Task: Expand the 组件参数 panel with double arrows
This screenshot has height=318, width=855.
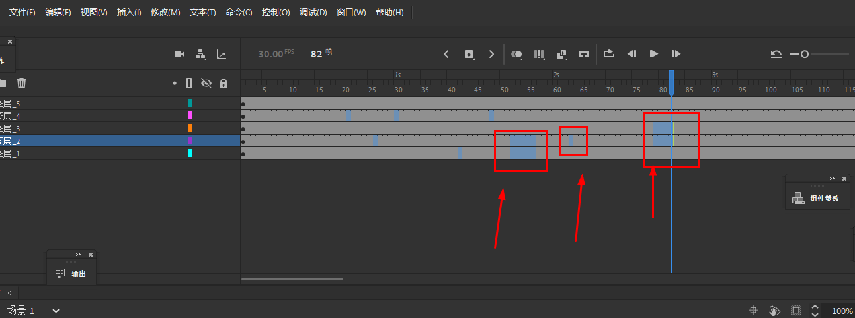Action: click(x=832, y=178)
